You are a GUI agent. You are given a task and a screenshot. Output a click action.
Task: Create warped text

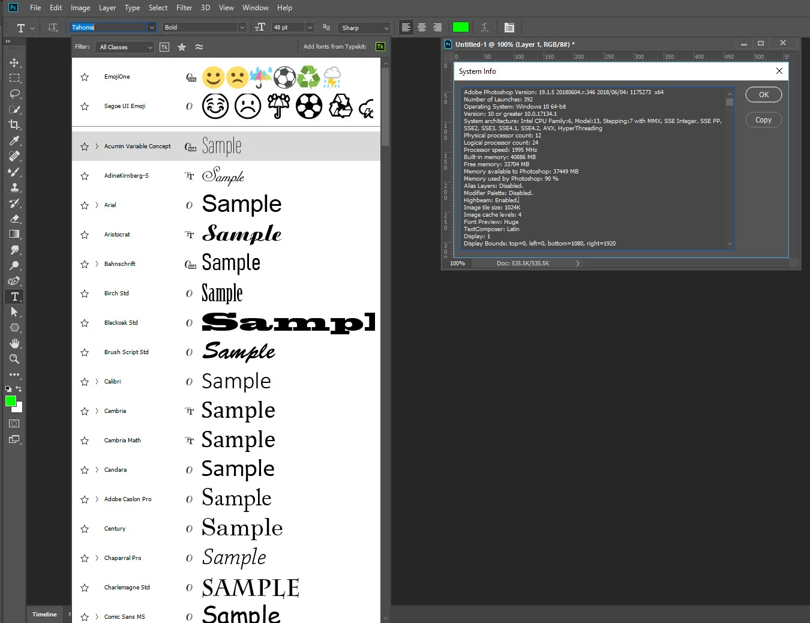click(x=485, y=28)
